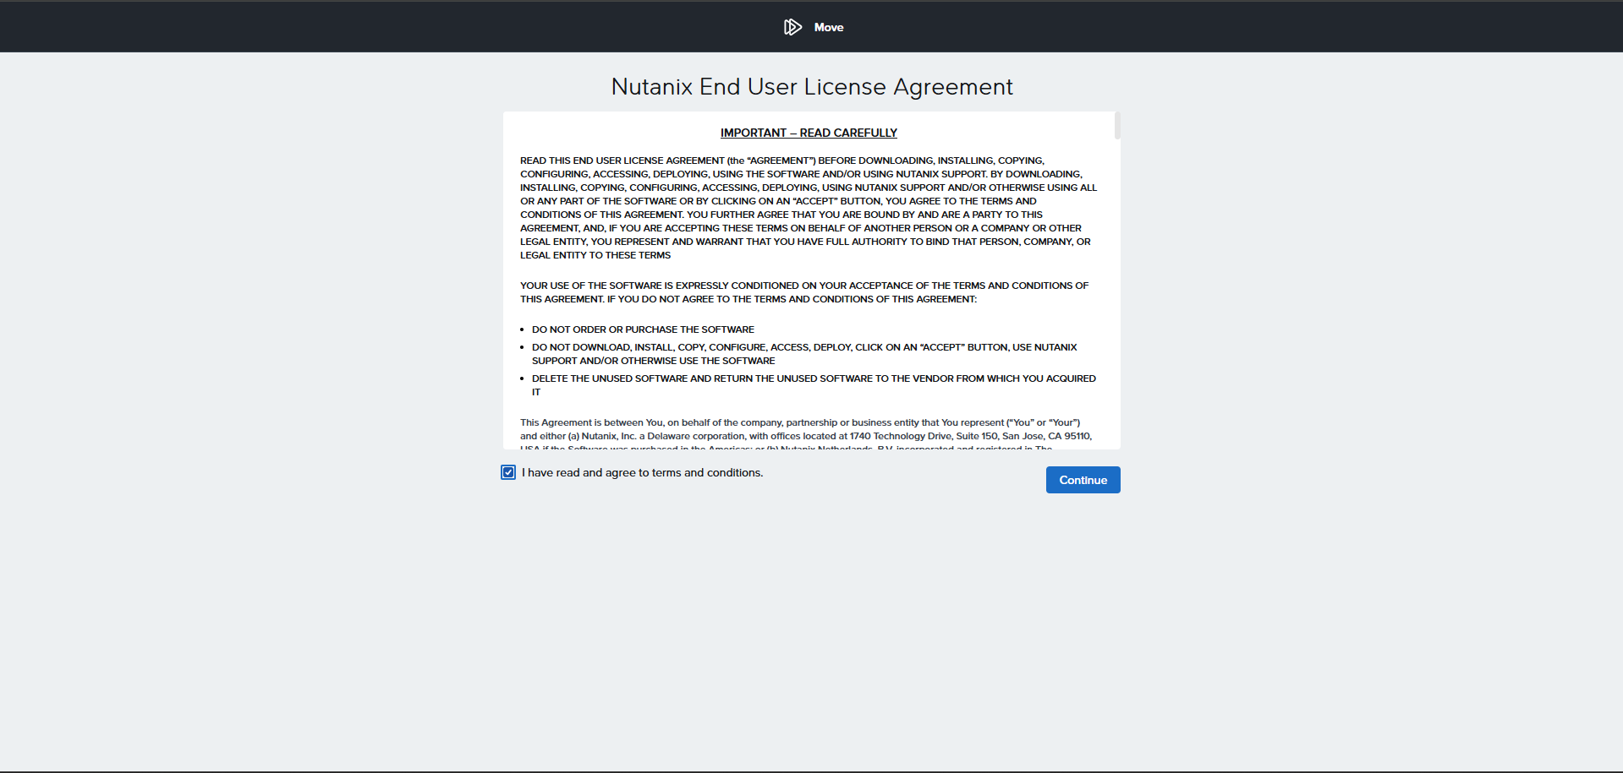1623x773 pixels.
Task: Click the "READ THIS END USER LICENSE AGREEMENT" paragraph
Action: coord(809,208)
